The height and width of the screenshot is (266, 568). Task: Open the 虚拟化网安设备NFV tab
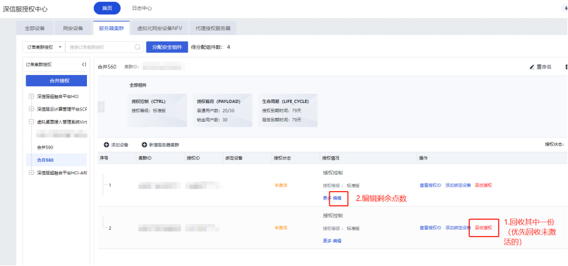coord(160,28)
